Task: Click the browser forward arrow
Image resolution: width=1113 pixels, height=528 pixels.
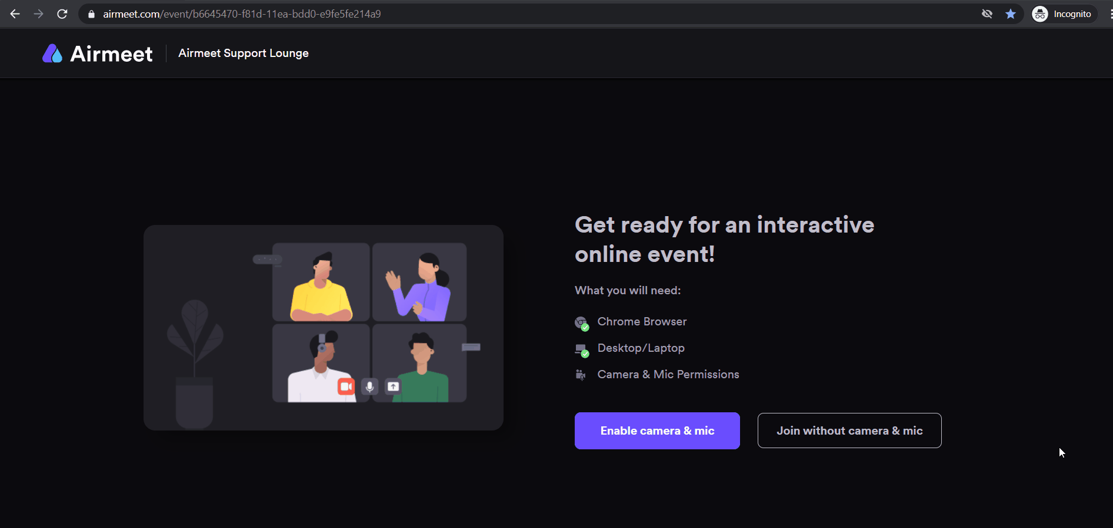Action: tap(38, 14)
